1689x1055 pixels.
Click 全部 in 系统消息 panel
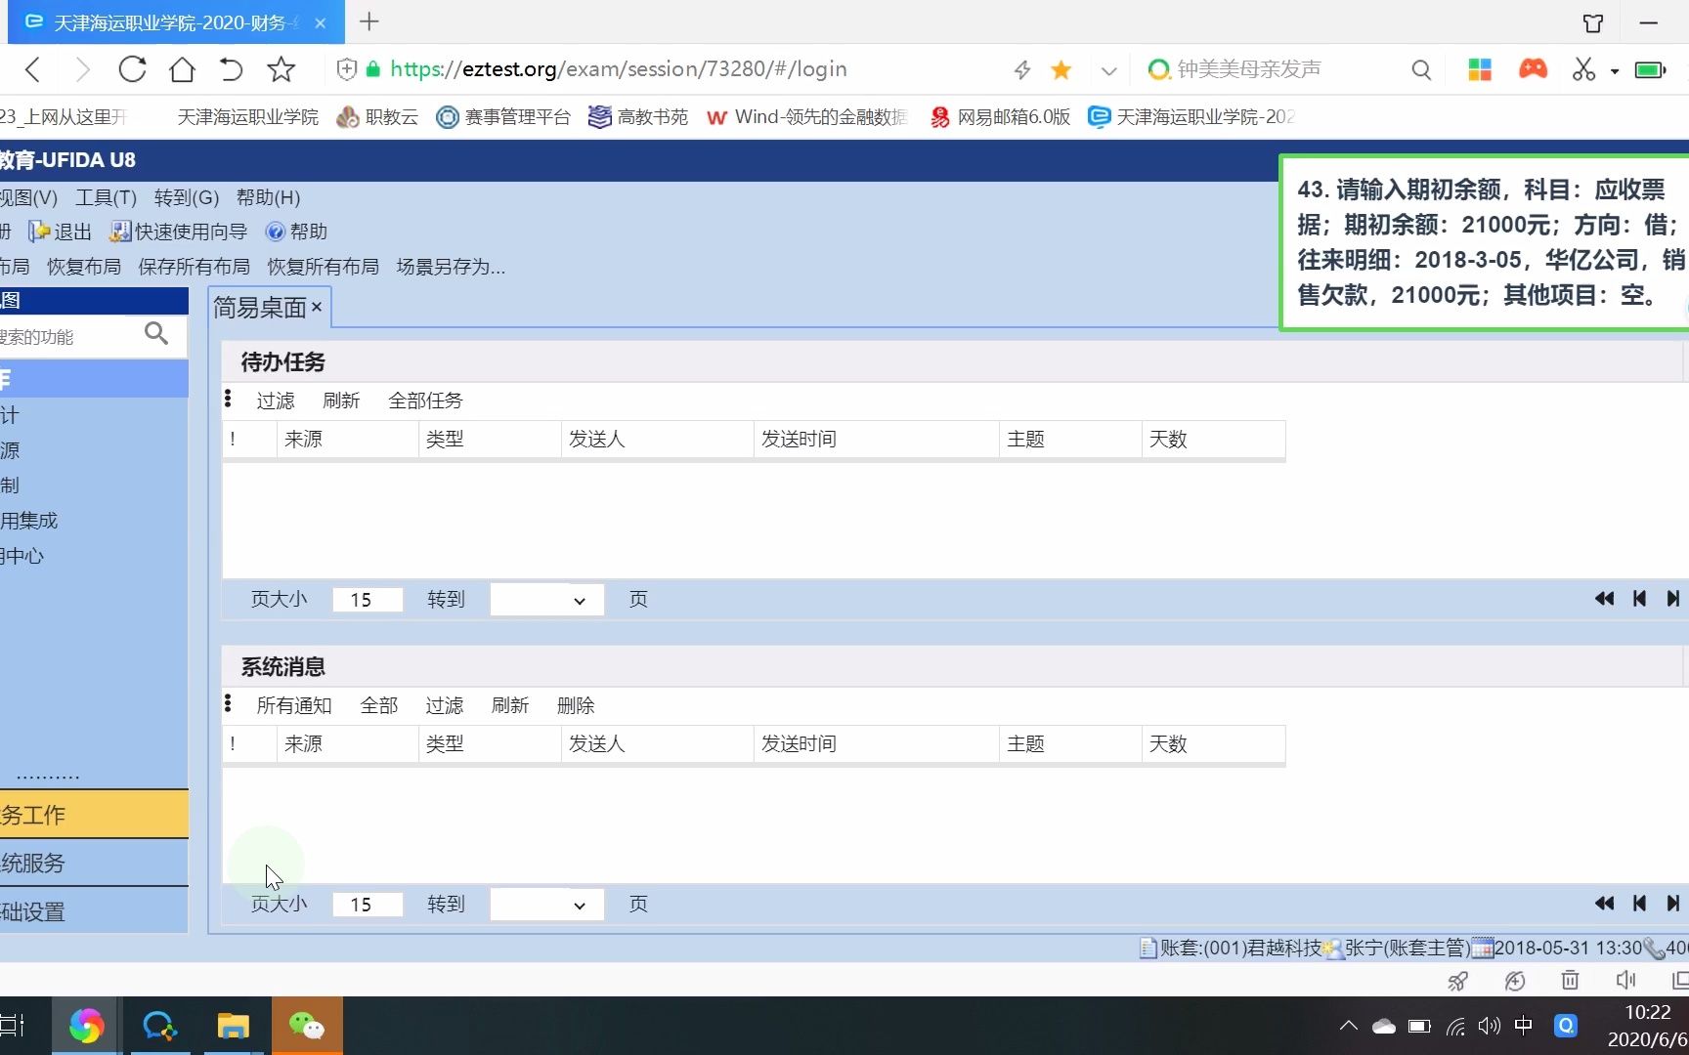pos(379,705)
